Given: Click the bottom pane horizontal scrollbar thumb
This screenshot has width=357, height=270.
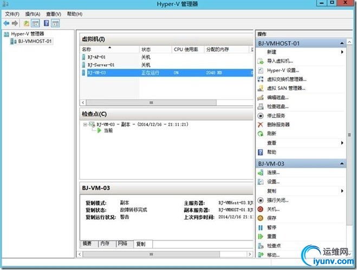Looking at the screenshot, I should (x=151, y=254).
